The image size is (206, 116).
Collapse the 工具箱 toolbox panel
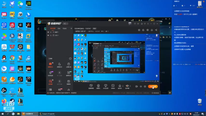pyautogui.click(x=70, y=59)
